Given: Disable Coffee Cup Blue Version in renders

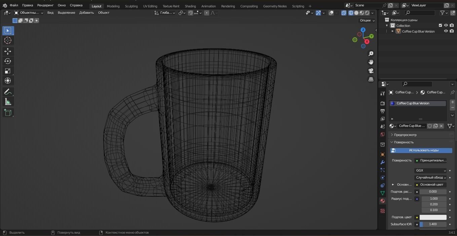Looking at the screenshot, I should (x=452, y=31).
